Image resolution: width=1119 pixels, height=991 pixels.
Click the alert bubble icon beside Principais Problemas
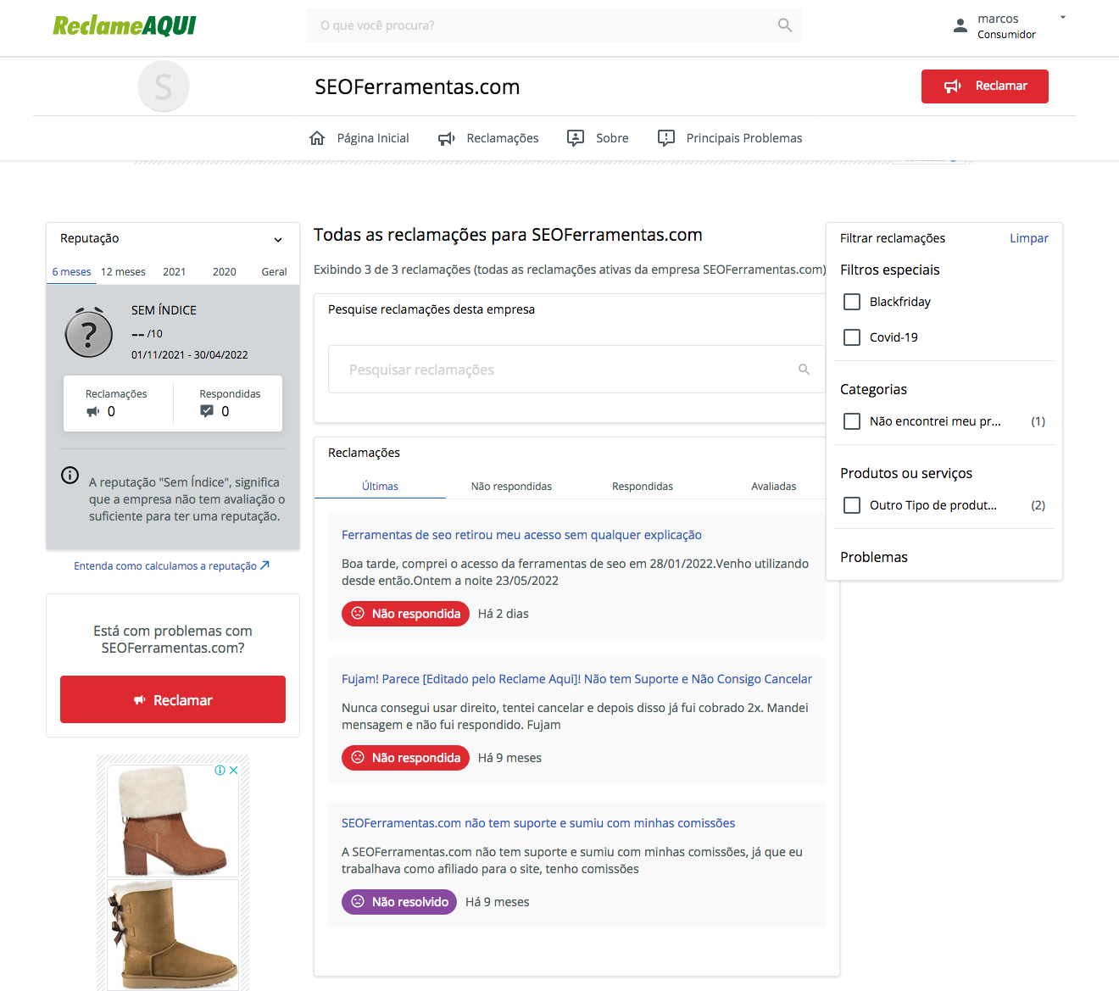[666, 138]
